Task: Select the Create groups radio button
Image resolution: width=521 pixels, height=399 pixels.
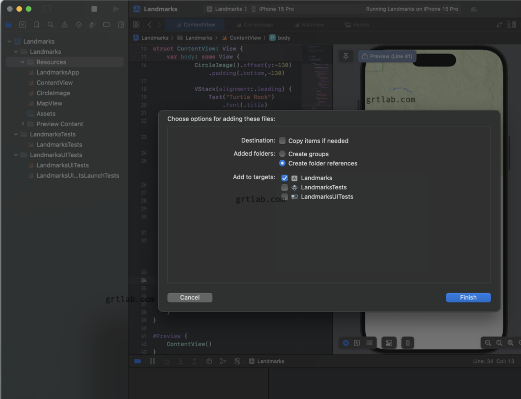Action: [283, 154]
